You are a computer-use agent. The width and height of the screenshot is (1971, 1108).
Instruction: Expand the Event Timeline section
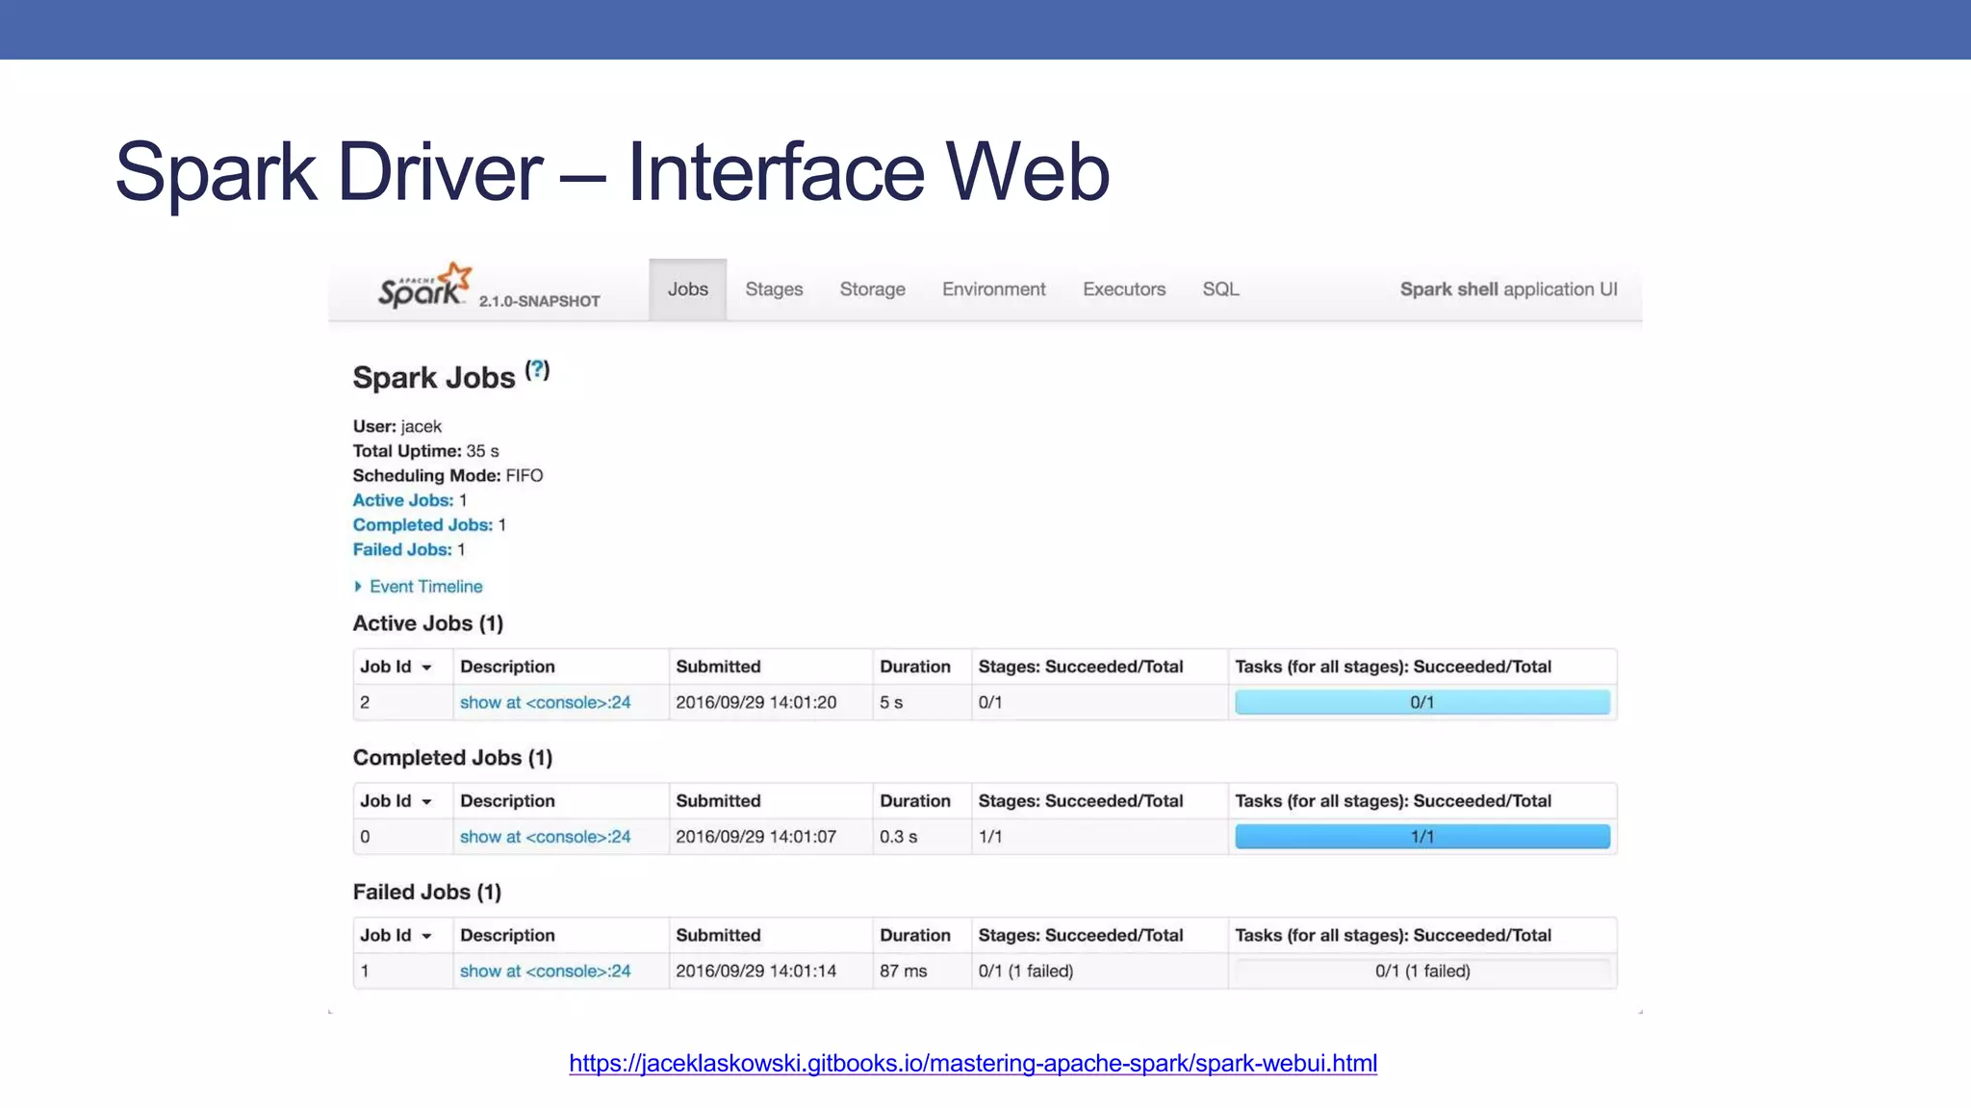(x=419, y=587)
